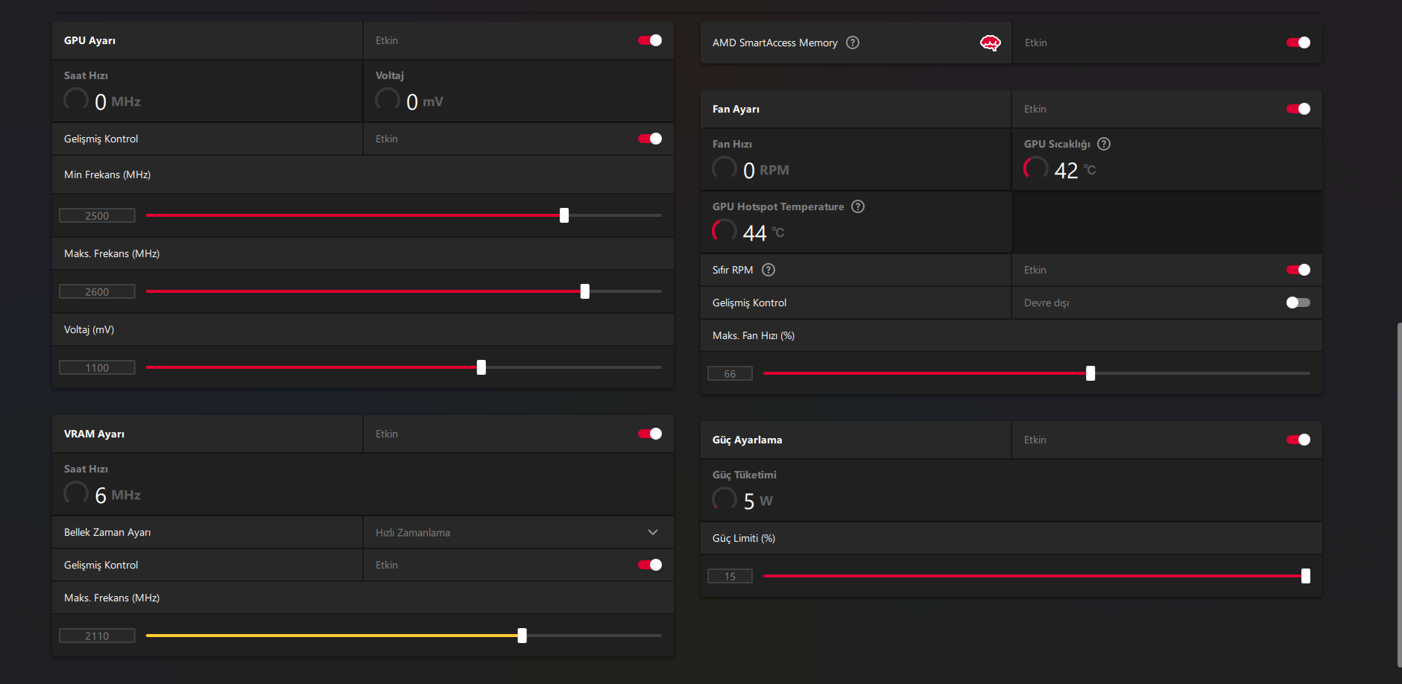Click the SmartAccess Memory red brain icon
Image resolution: width=1402 pixels, height=684 pixels.
[990, 42]
